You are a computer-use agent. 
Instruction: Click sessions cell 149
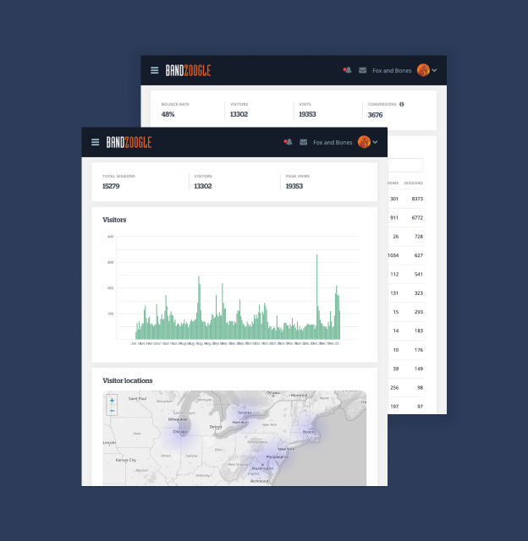(419, 369)
